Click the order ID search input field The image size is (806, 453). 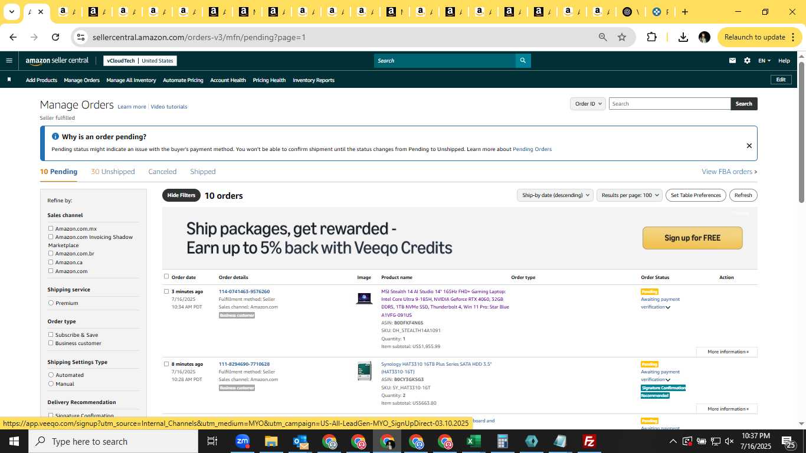point(670,104)
